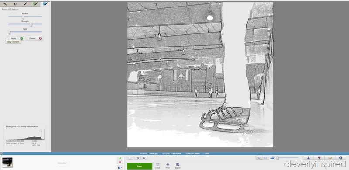Click the green pin hold-selection icon
This screenshot has width=349, height=170.
click(120, 158)
